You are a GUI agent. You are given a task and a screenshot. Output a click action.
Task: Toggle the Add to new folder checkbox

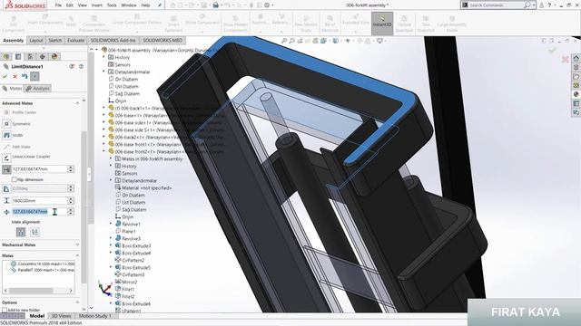point(5,310)
